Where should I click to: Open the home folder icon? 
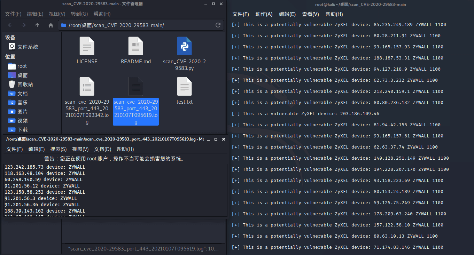coord(51,25)
